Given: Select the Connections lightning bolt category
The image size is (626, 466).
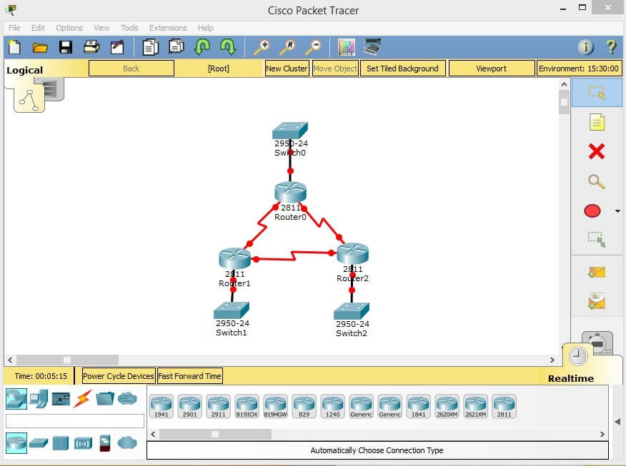Looking at the screenshot, I should point(83,398).
